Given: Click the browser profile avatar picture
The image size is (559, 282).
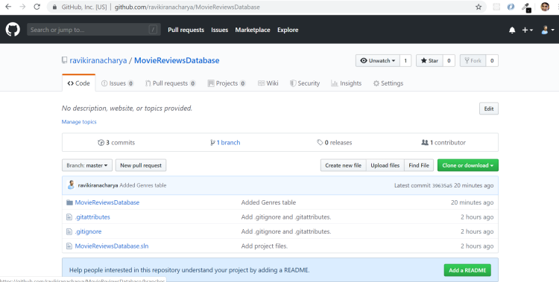Looking at the screenshot, I should point(544,7).
